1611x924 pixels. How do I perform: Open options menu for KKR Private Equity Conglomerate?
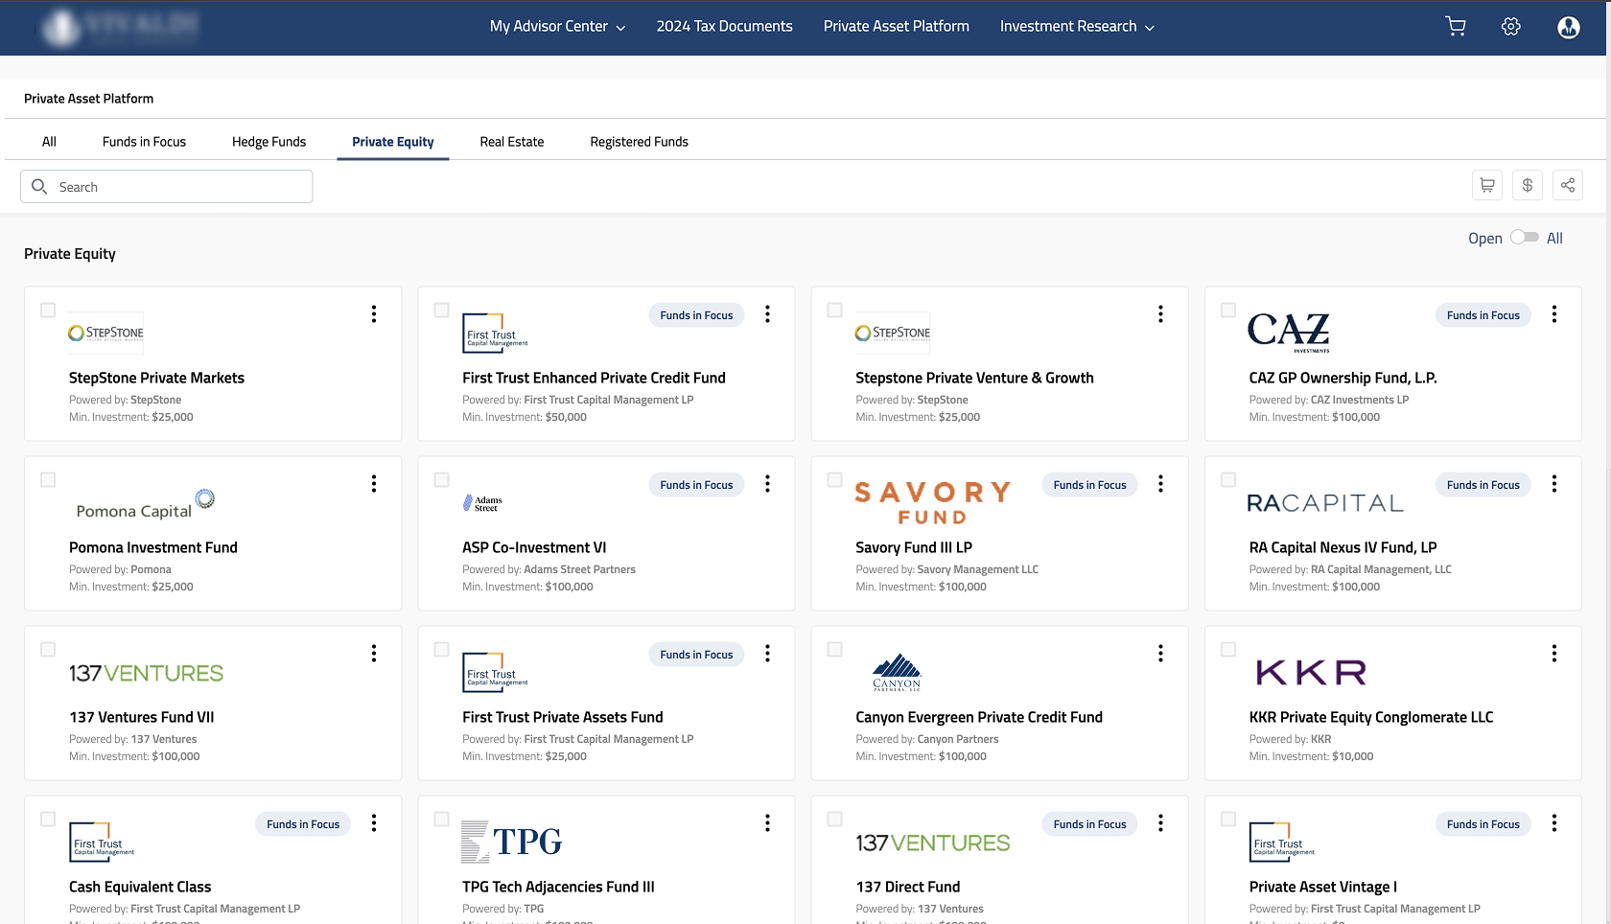(x=1554, y=653)
